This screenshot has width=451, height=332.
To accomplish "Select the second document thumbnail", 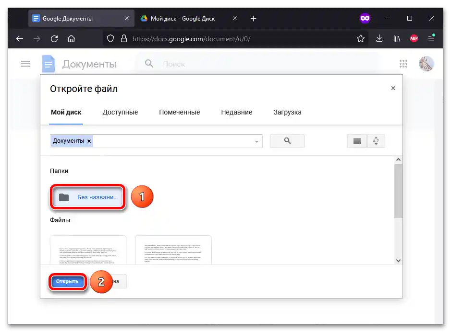I will coord(173,250).
